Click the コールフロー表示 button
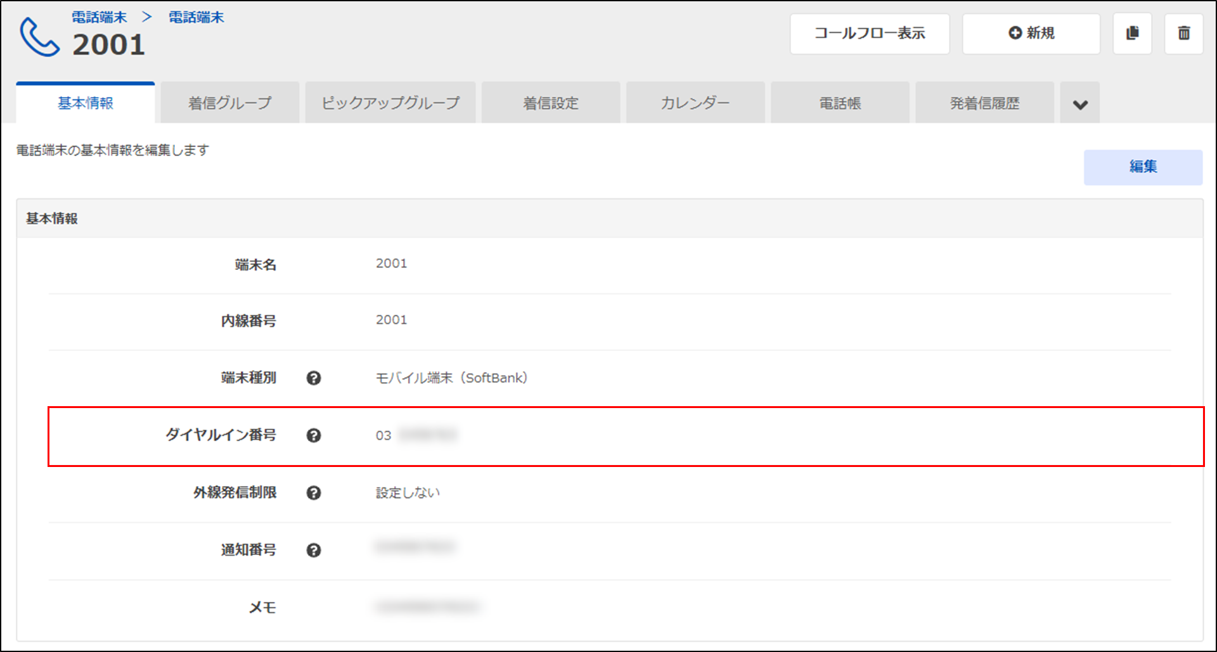This screenshot has width=1217, height=652. click(869, 34)
